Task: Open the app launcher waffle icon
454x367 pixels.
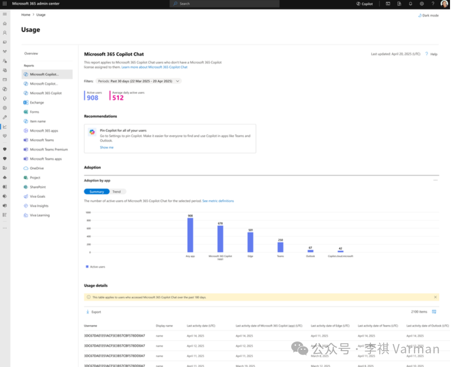Action: tap(4, 4)
